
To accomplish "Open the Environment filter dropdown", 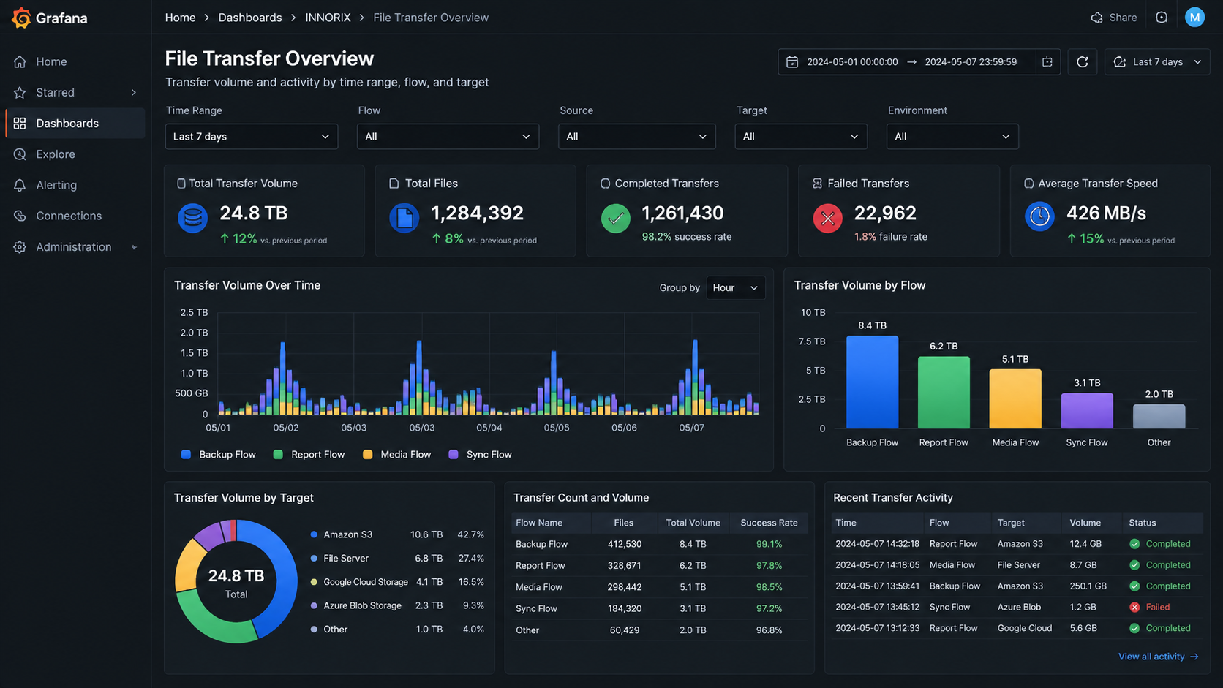I will coord(952,137).
